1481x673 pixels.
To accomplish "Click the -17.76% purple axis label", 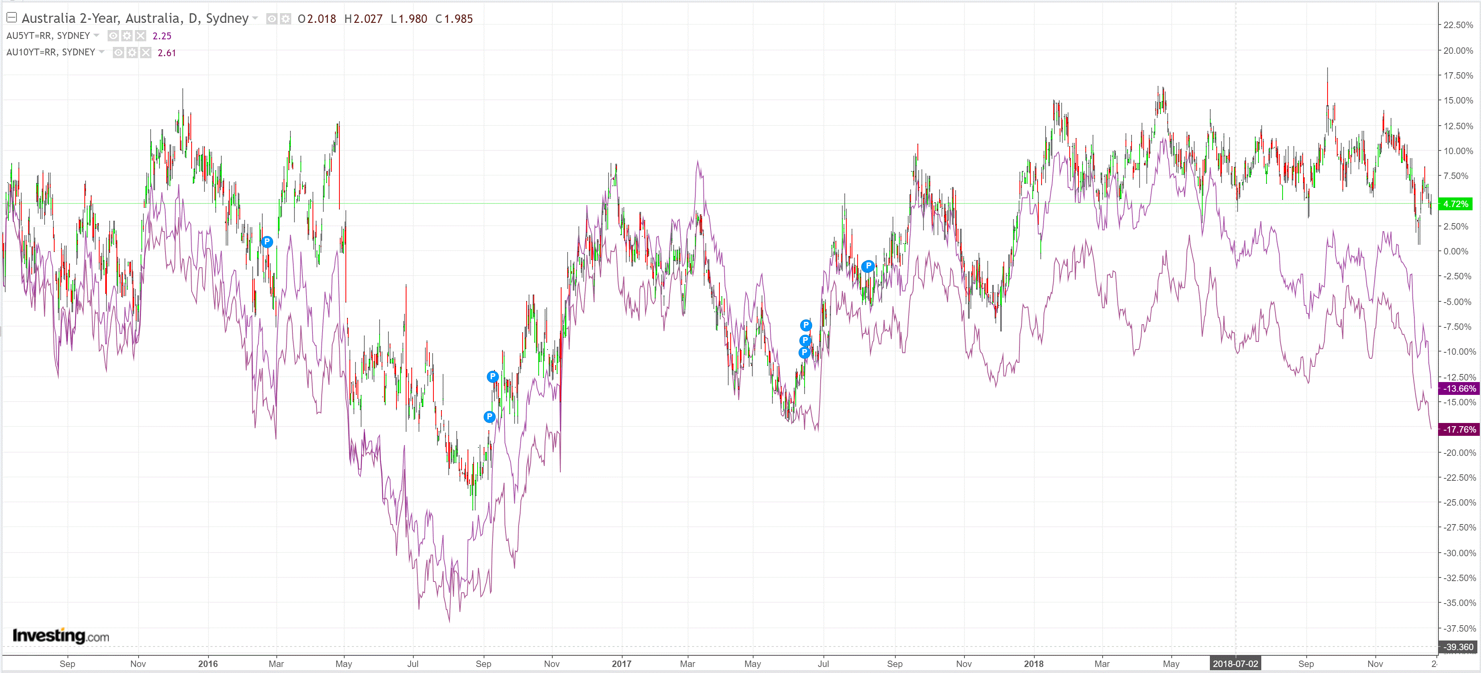I will 1459,429.
